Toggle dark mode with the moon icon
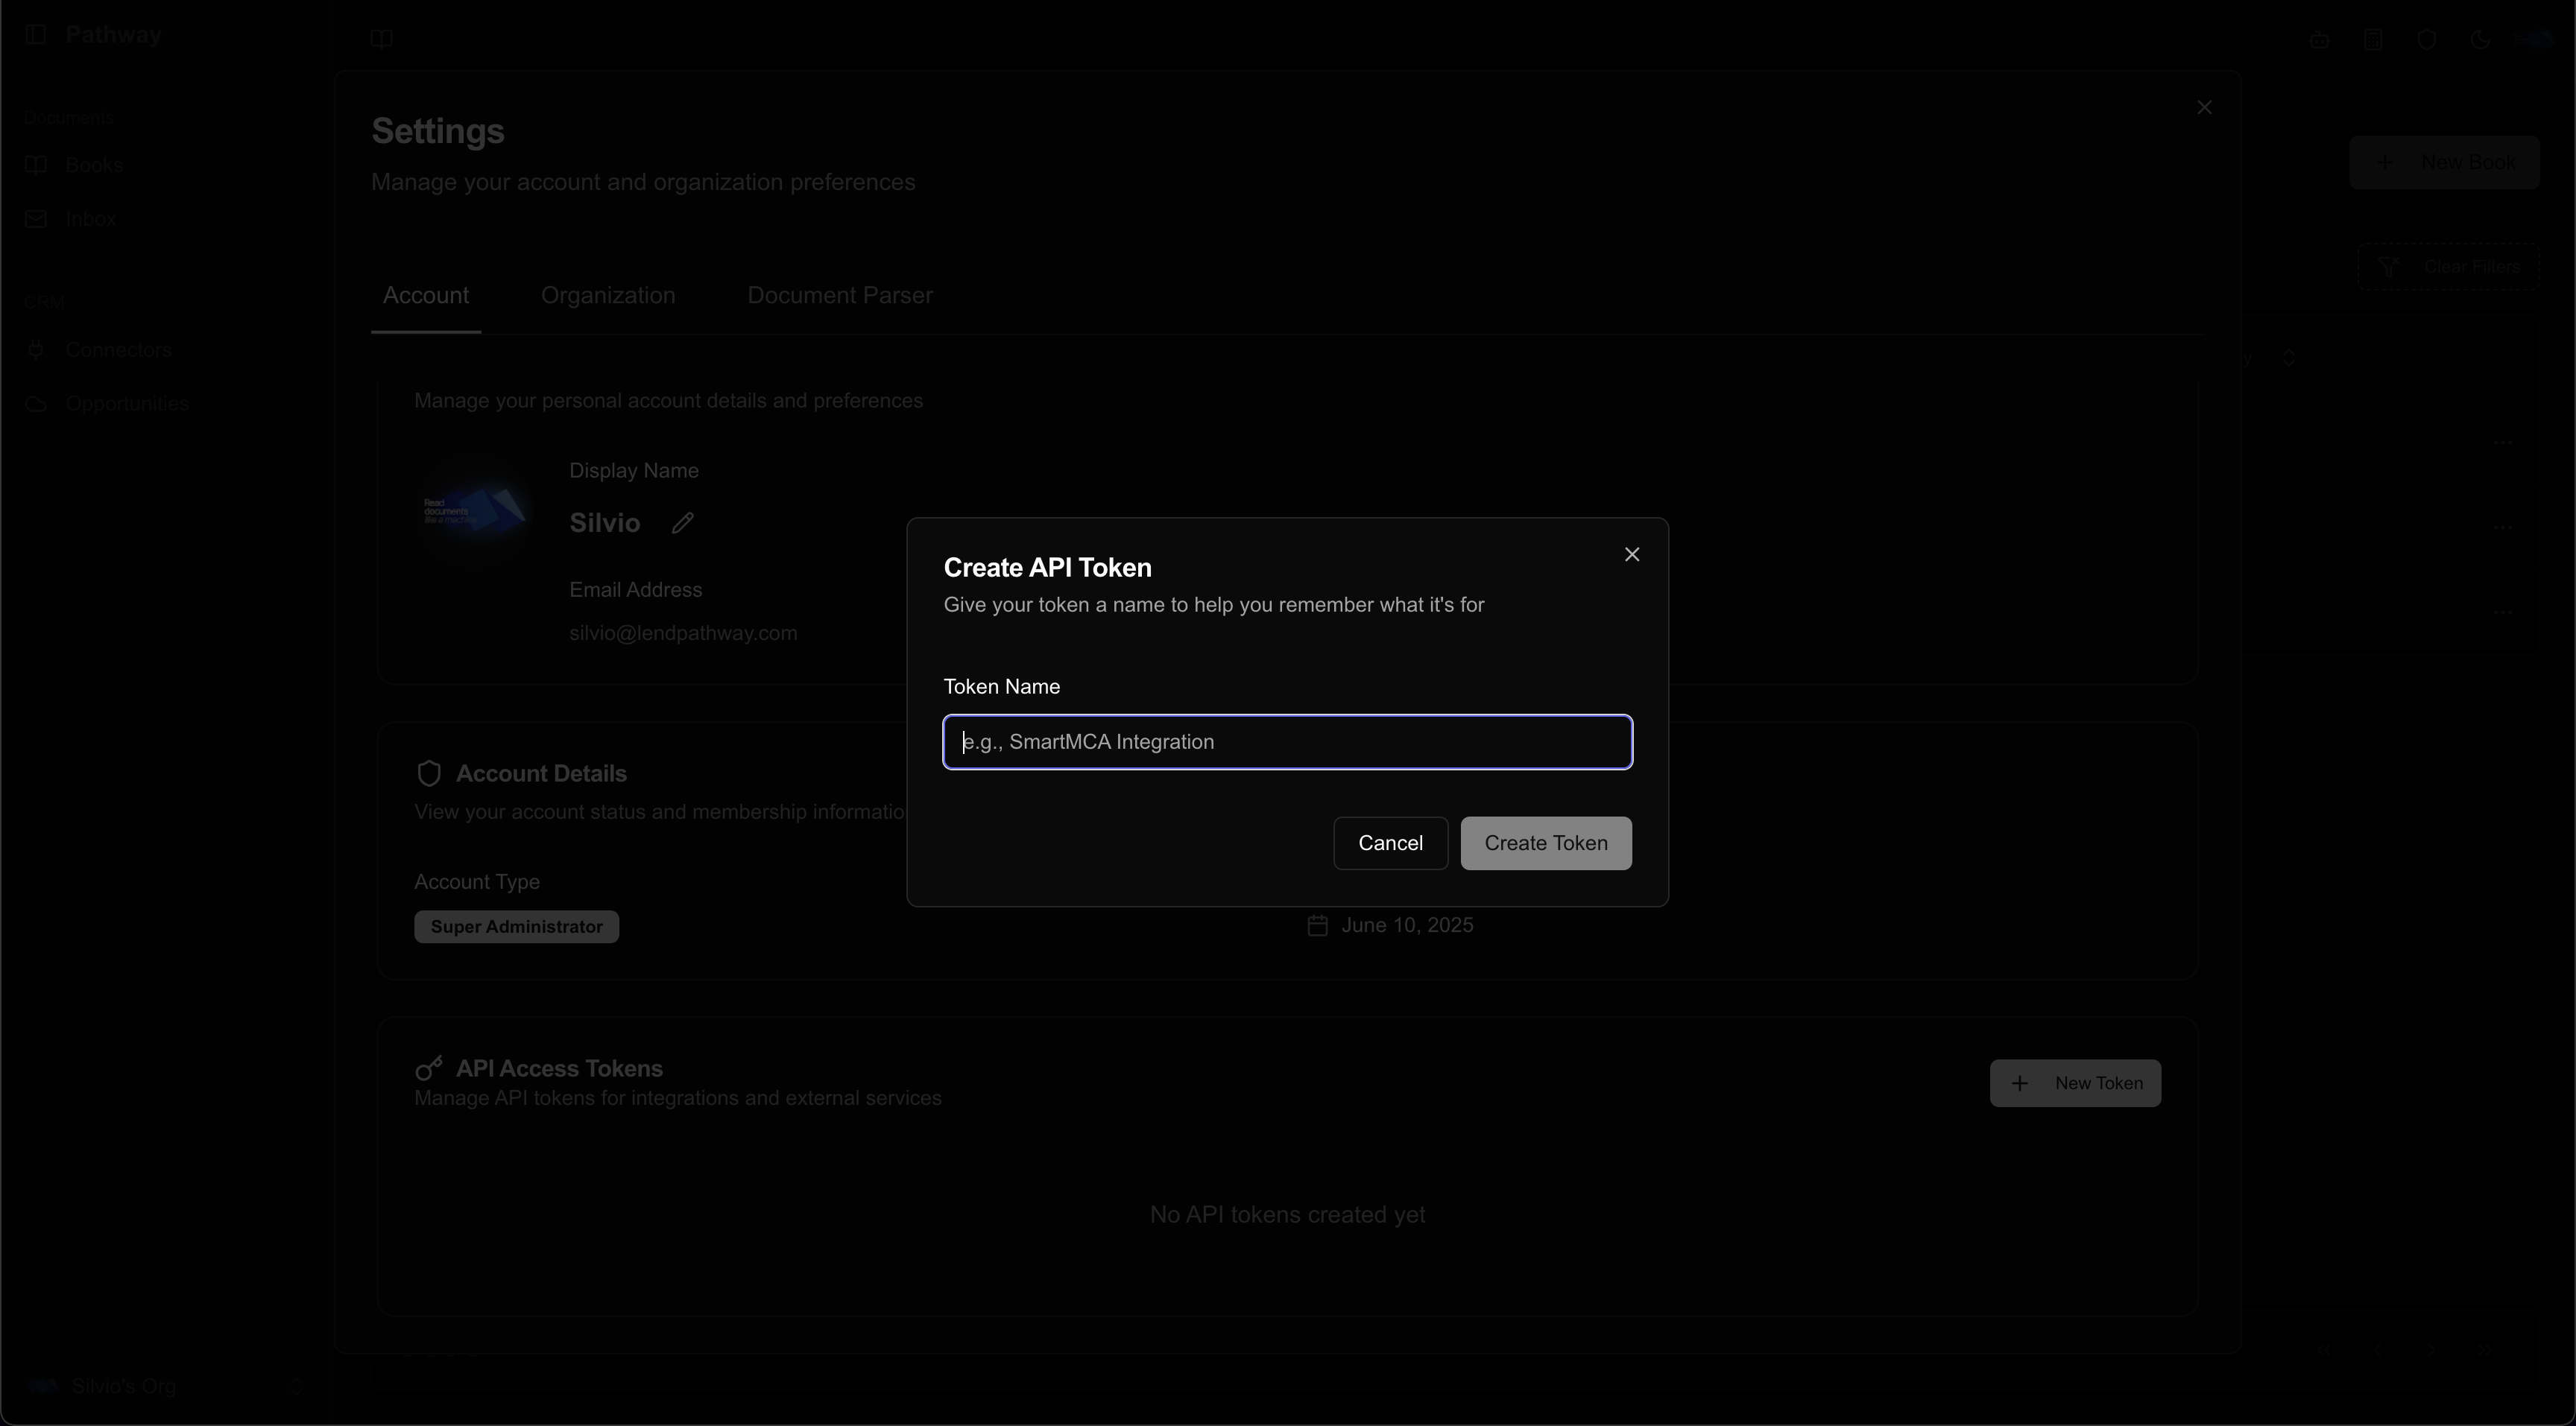 click(x=2481, y=40)
